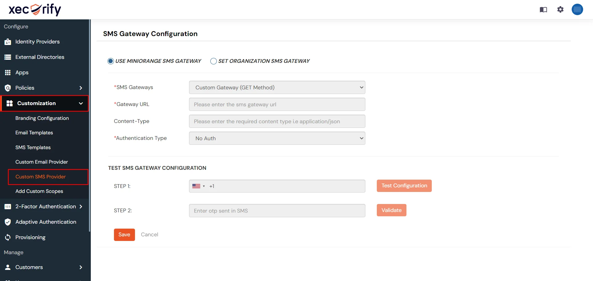The height and width of the screenshot is (281, 593).
Task: Select External Directories in the sidebar
Action: (x=40, y=57)
